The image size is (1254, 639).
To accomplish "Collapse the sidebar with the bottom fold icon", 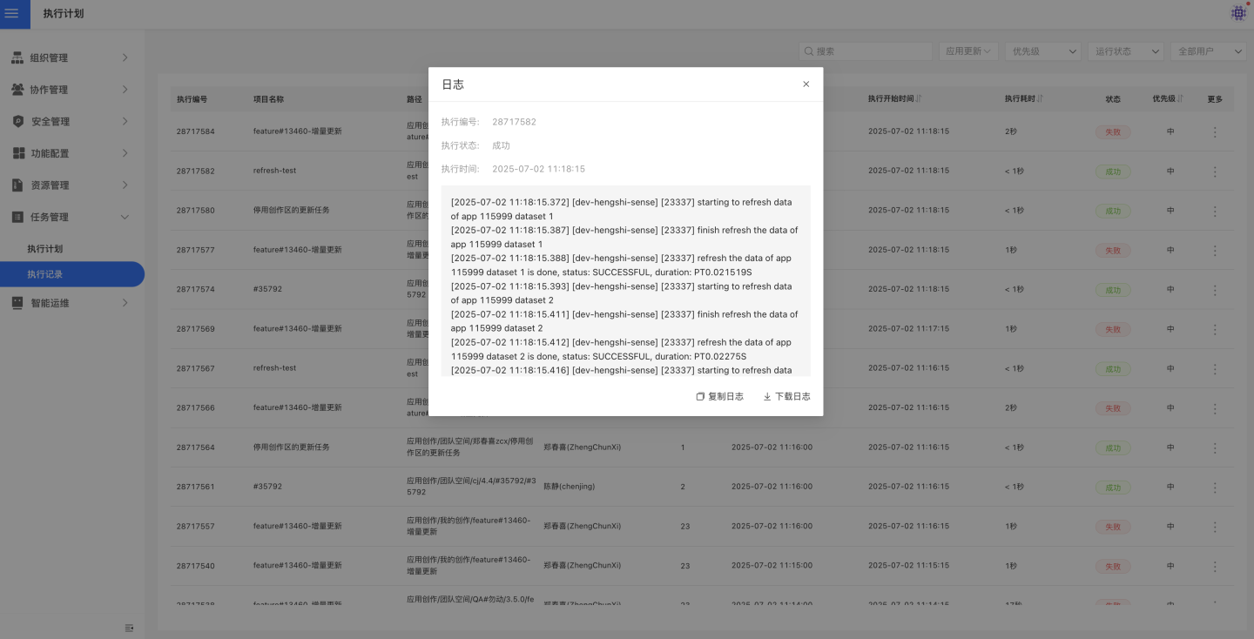I will (x=129, y=628).
